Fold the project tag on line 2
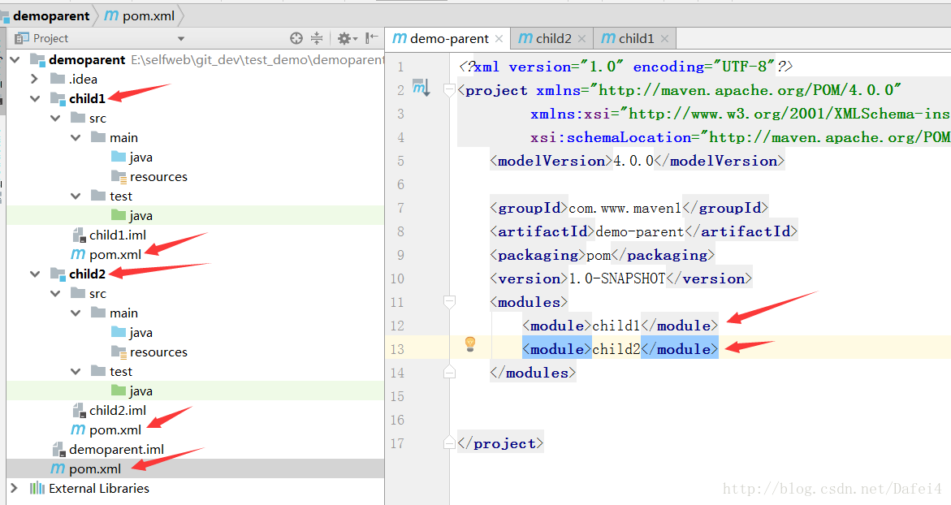 click(449, 90)
